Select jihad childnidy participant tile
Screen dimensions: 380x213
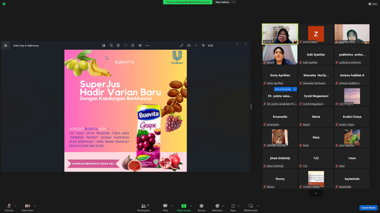click(x=280, y=158)
